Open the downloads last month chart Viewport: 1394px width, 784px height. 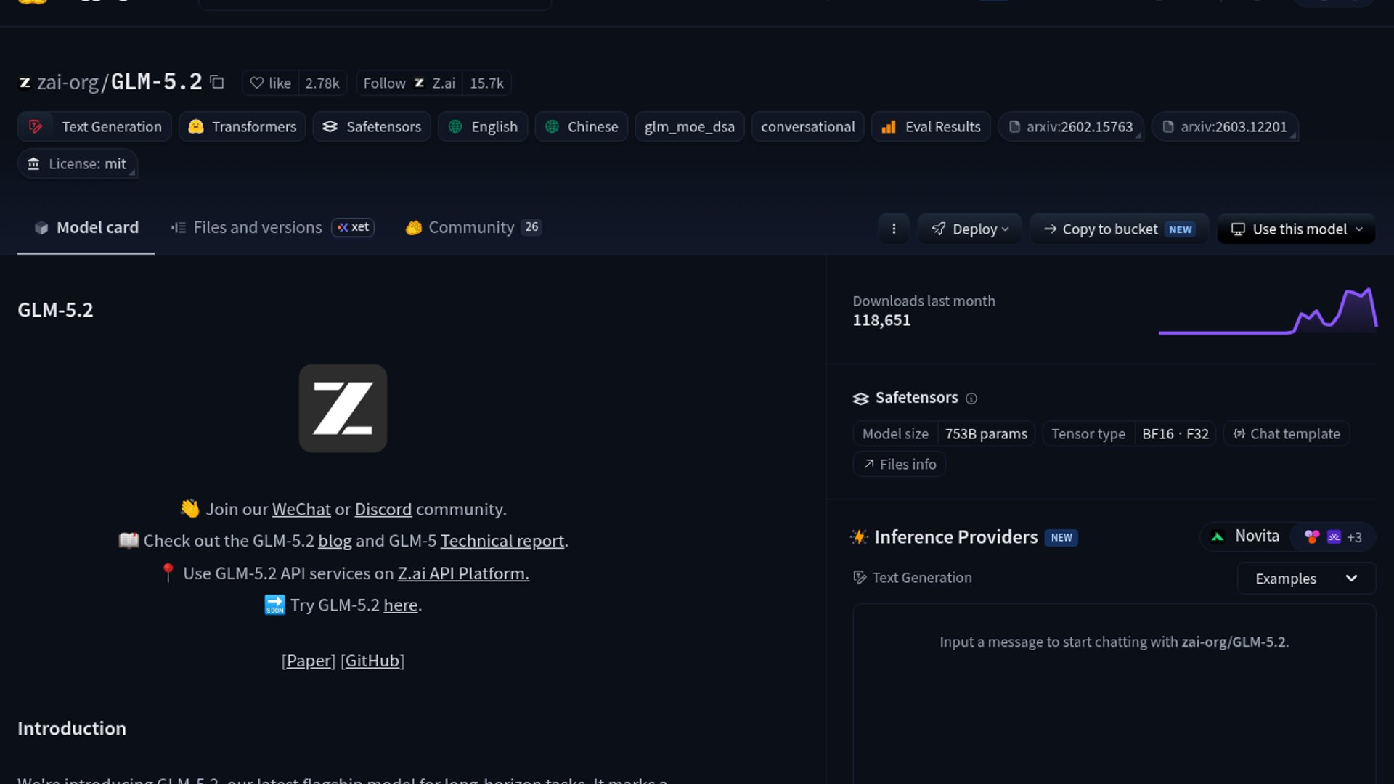(x=1268, y=311)
